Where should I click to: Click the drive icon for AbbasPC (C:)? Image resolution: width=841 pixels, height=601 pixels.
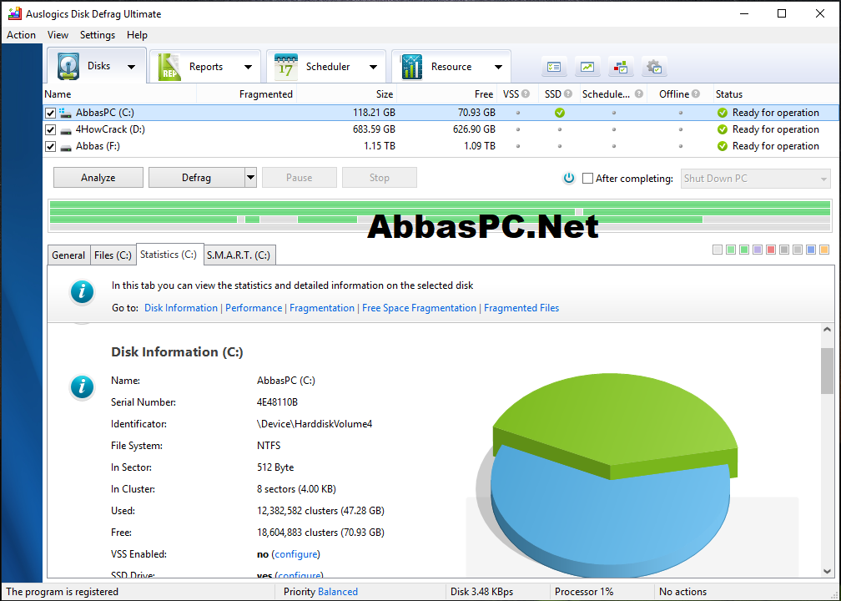65,113
